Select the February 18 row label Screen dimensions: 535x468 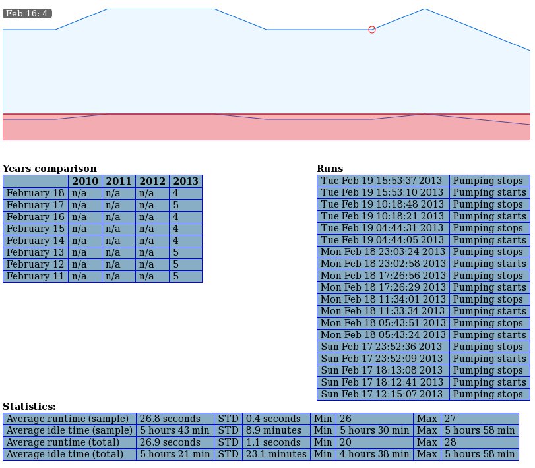point(36,193)
